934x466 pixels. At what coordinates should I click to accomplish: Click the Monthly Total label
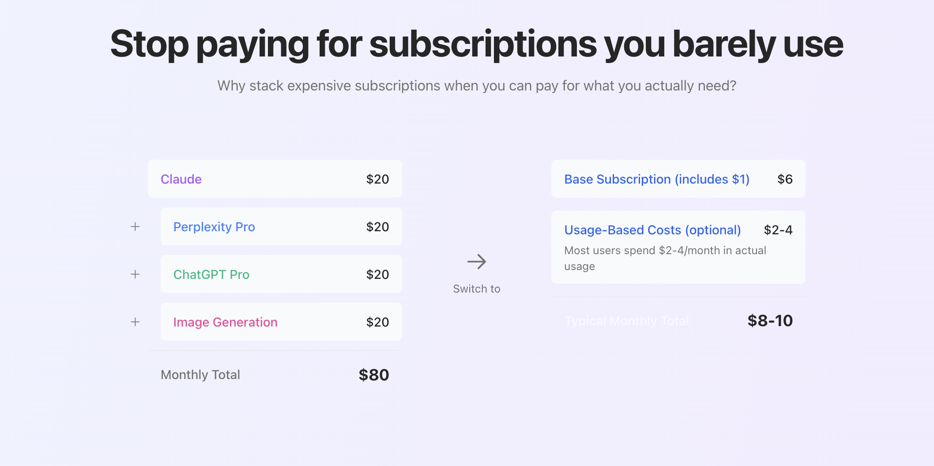click(x=200, y=375)
